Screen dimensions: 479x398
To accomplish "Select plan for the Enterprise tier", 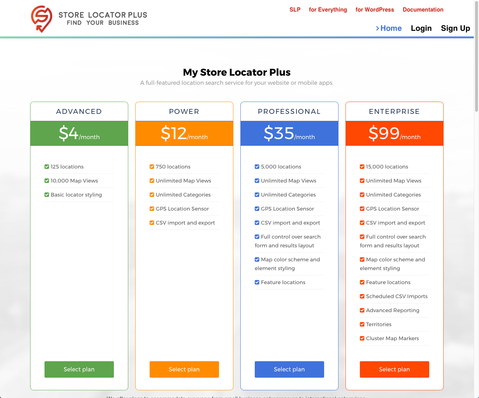I will 394,369.
